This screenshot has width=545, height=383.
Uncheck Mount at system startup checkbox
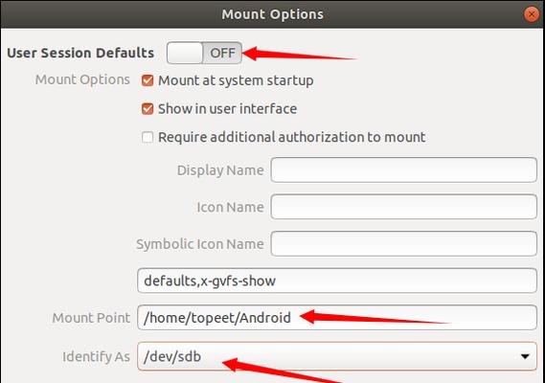148,80
